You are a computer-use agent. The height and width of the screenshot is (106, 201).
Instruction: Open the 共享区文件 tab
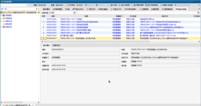pos(116,9)
